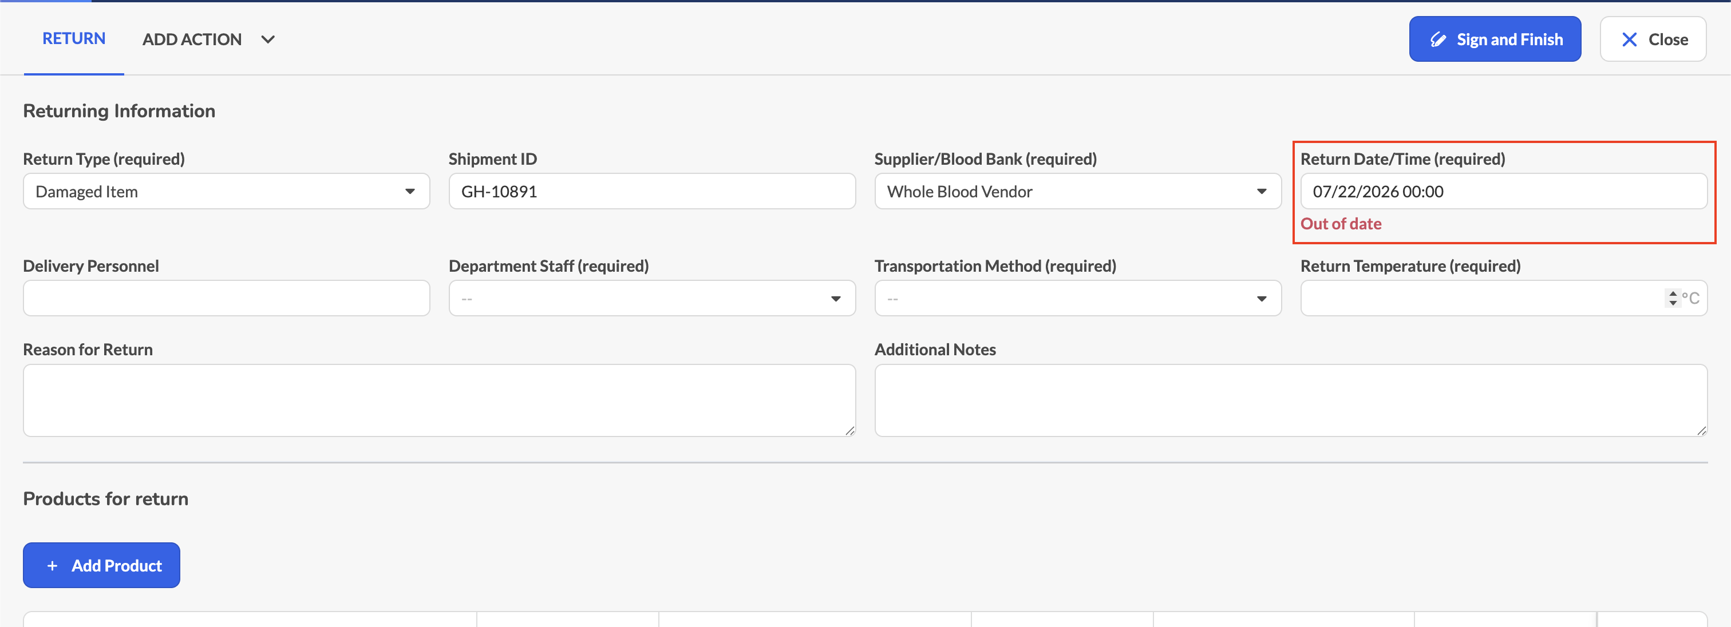The width and height of the screenshot is (1731, 627).
Task: Click the X icon on Close button
Action: click(1629, 39)
